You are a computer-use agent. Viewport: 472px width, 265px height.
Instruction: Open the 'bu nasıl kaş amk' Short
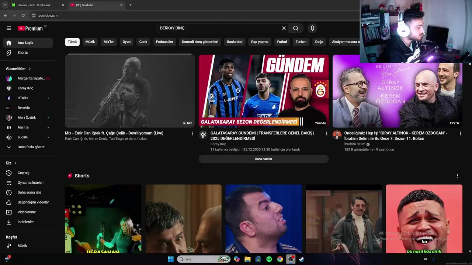click(x=424, y=219)
